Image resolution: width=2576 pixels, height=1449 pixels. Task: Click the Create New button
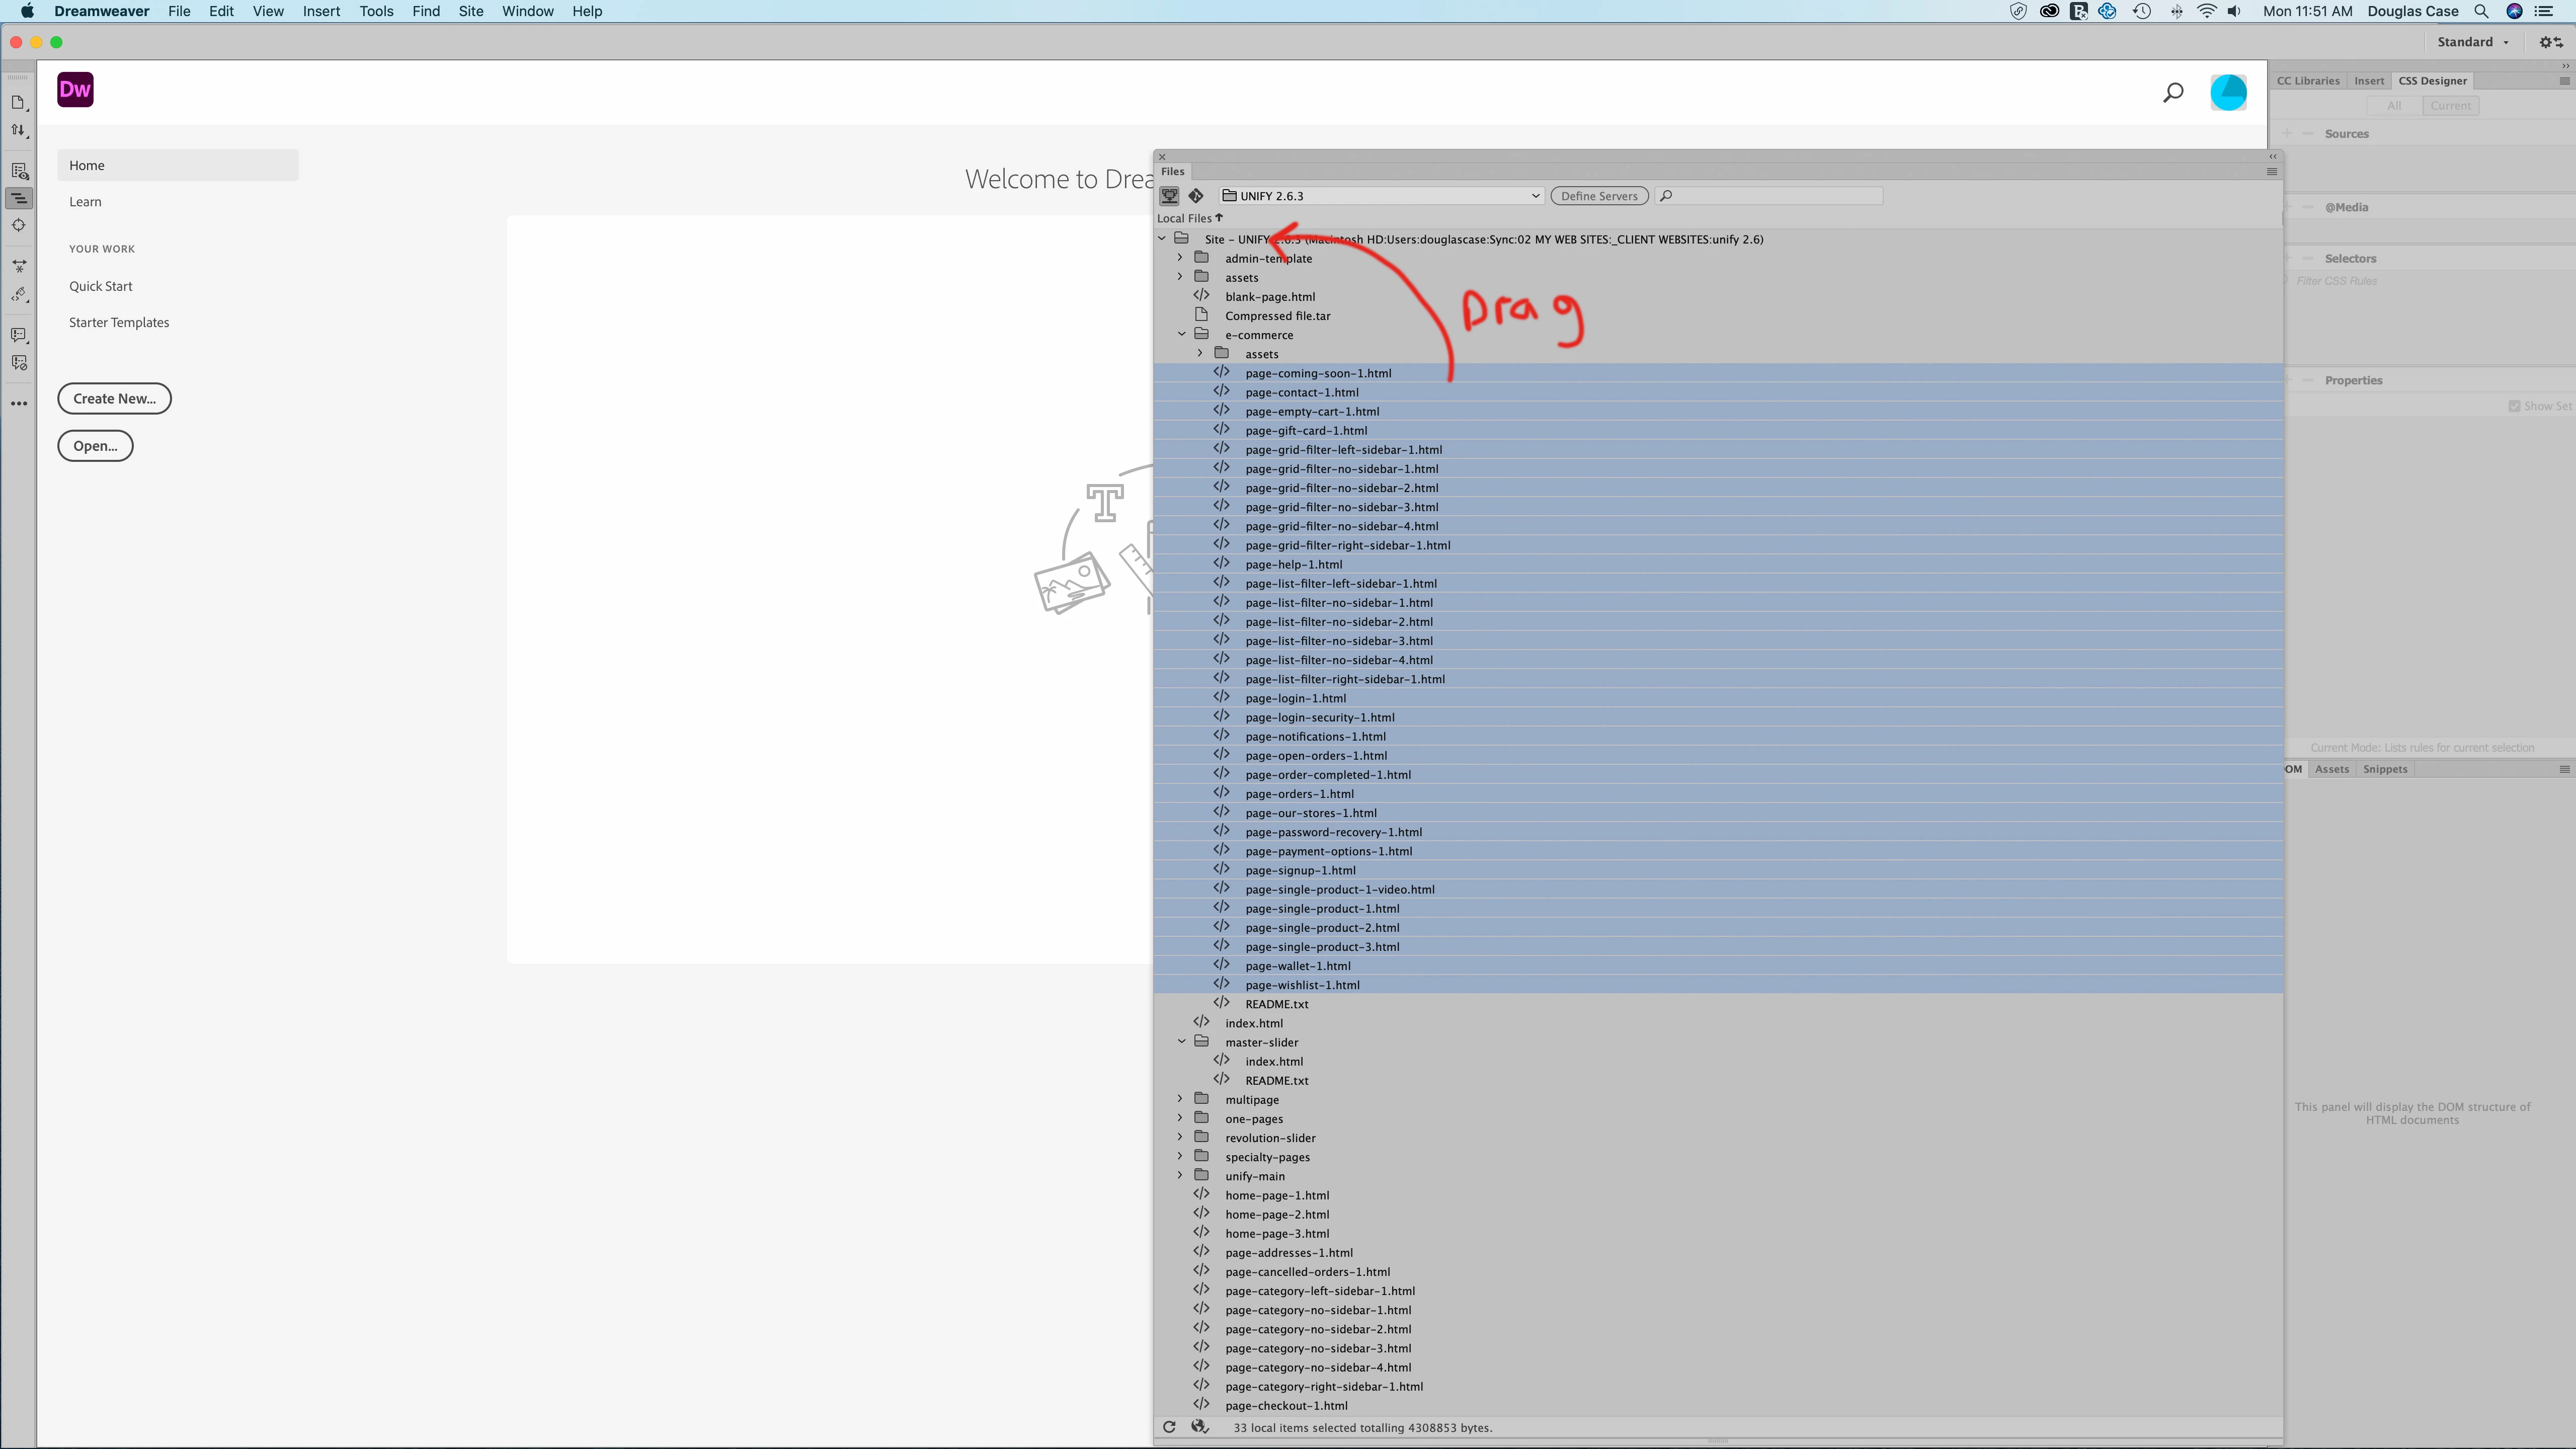click(x=114, y=398)
